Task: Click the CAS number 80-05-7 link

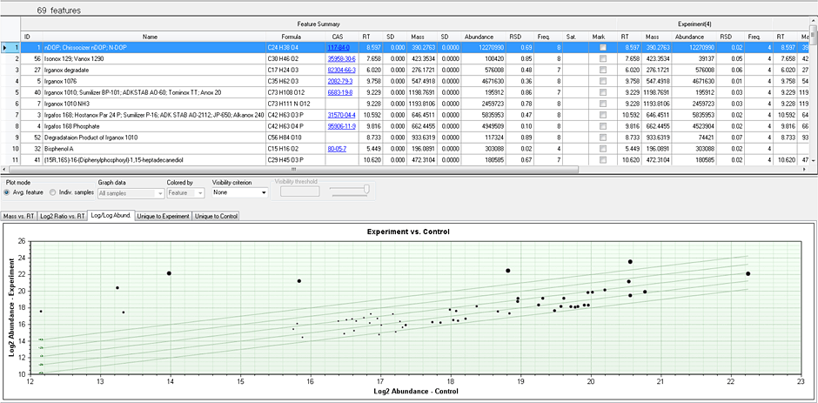Action: click(337, 148)
